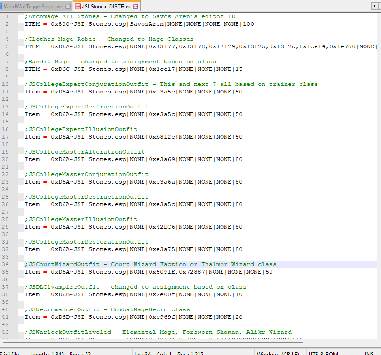Click '0xc969f' in line 41
Screen dimensions: 381x355
pos(162,317)
